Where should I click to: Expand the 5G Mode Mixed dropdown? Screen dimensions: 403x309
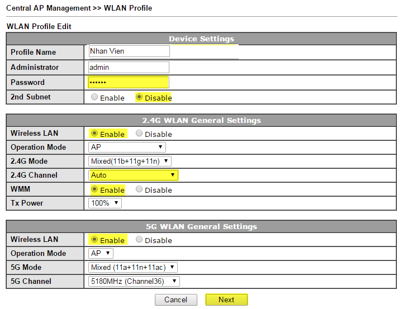[133, 268]
